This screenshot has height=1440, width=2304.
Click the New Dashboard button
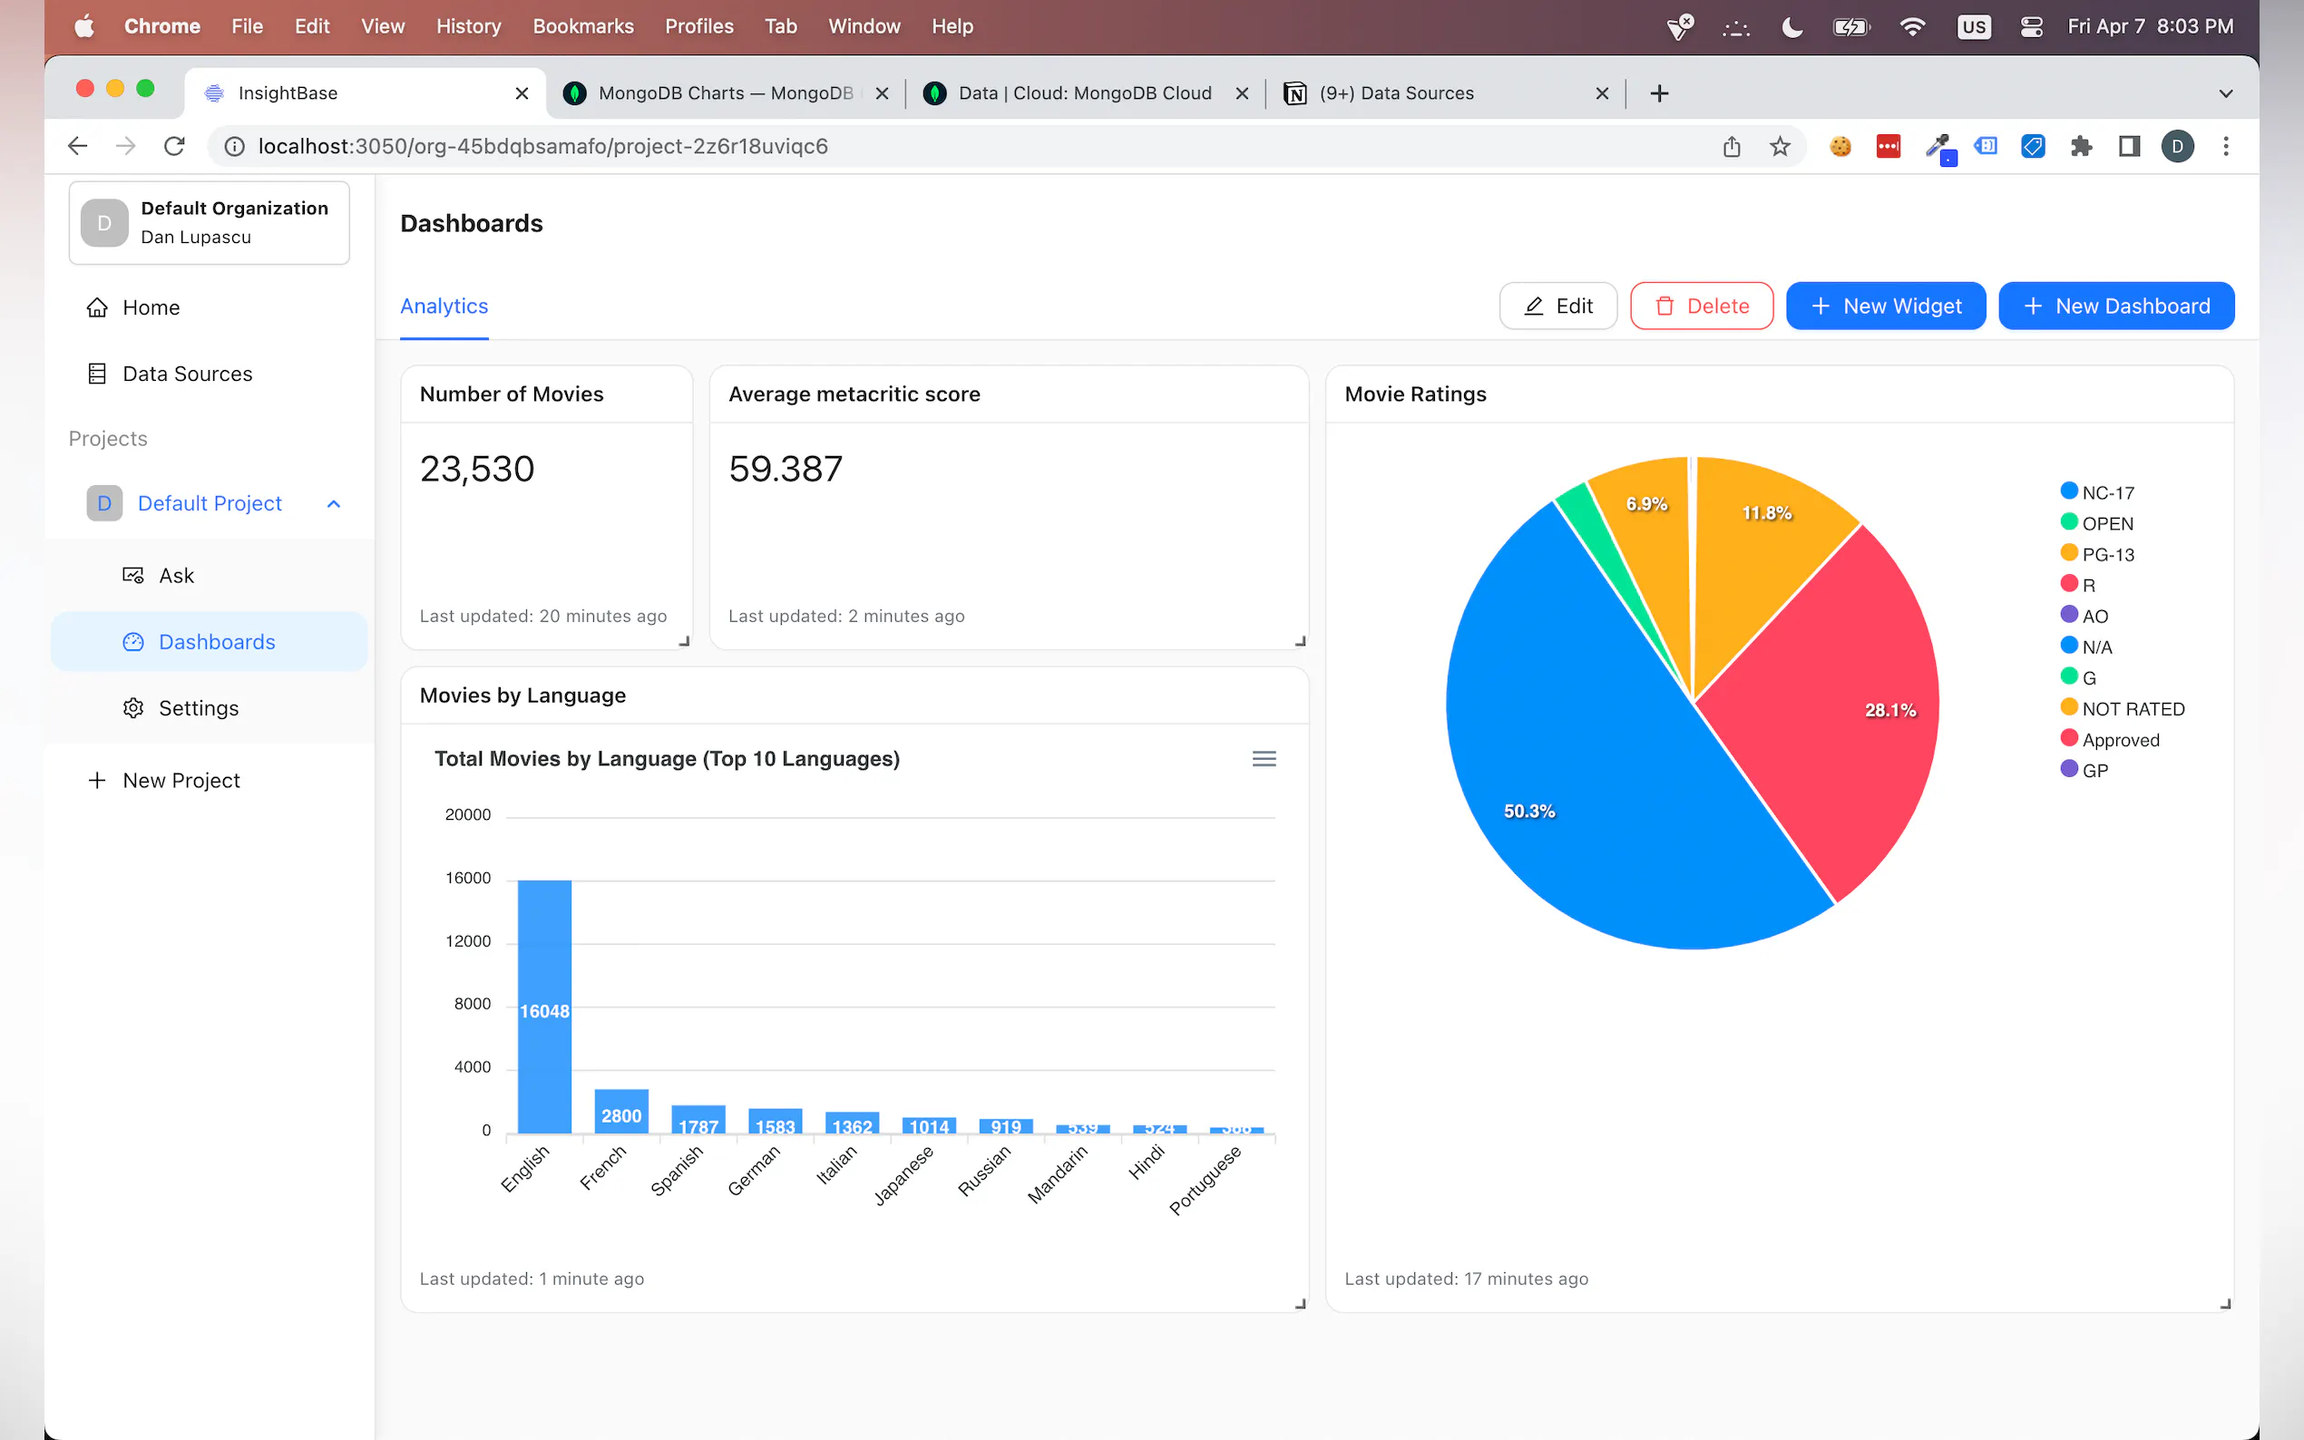pyautogui.click(x=2116, y=306)
